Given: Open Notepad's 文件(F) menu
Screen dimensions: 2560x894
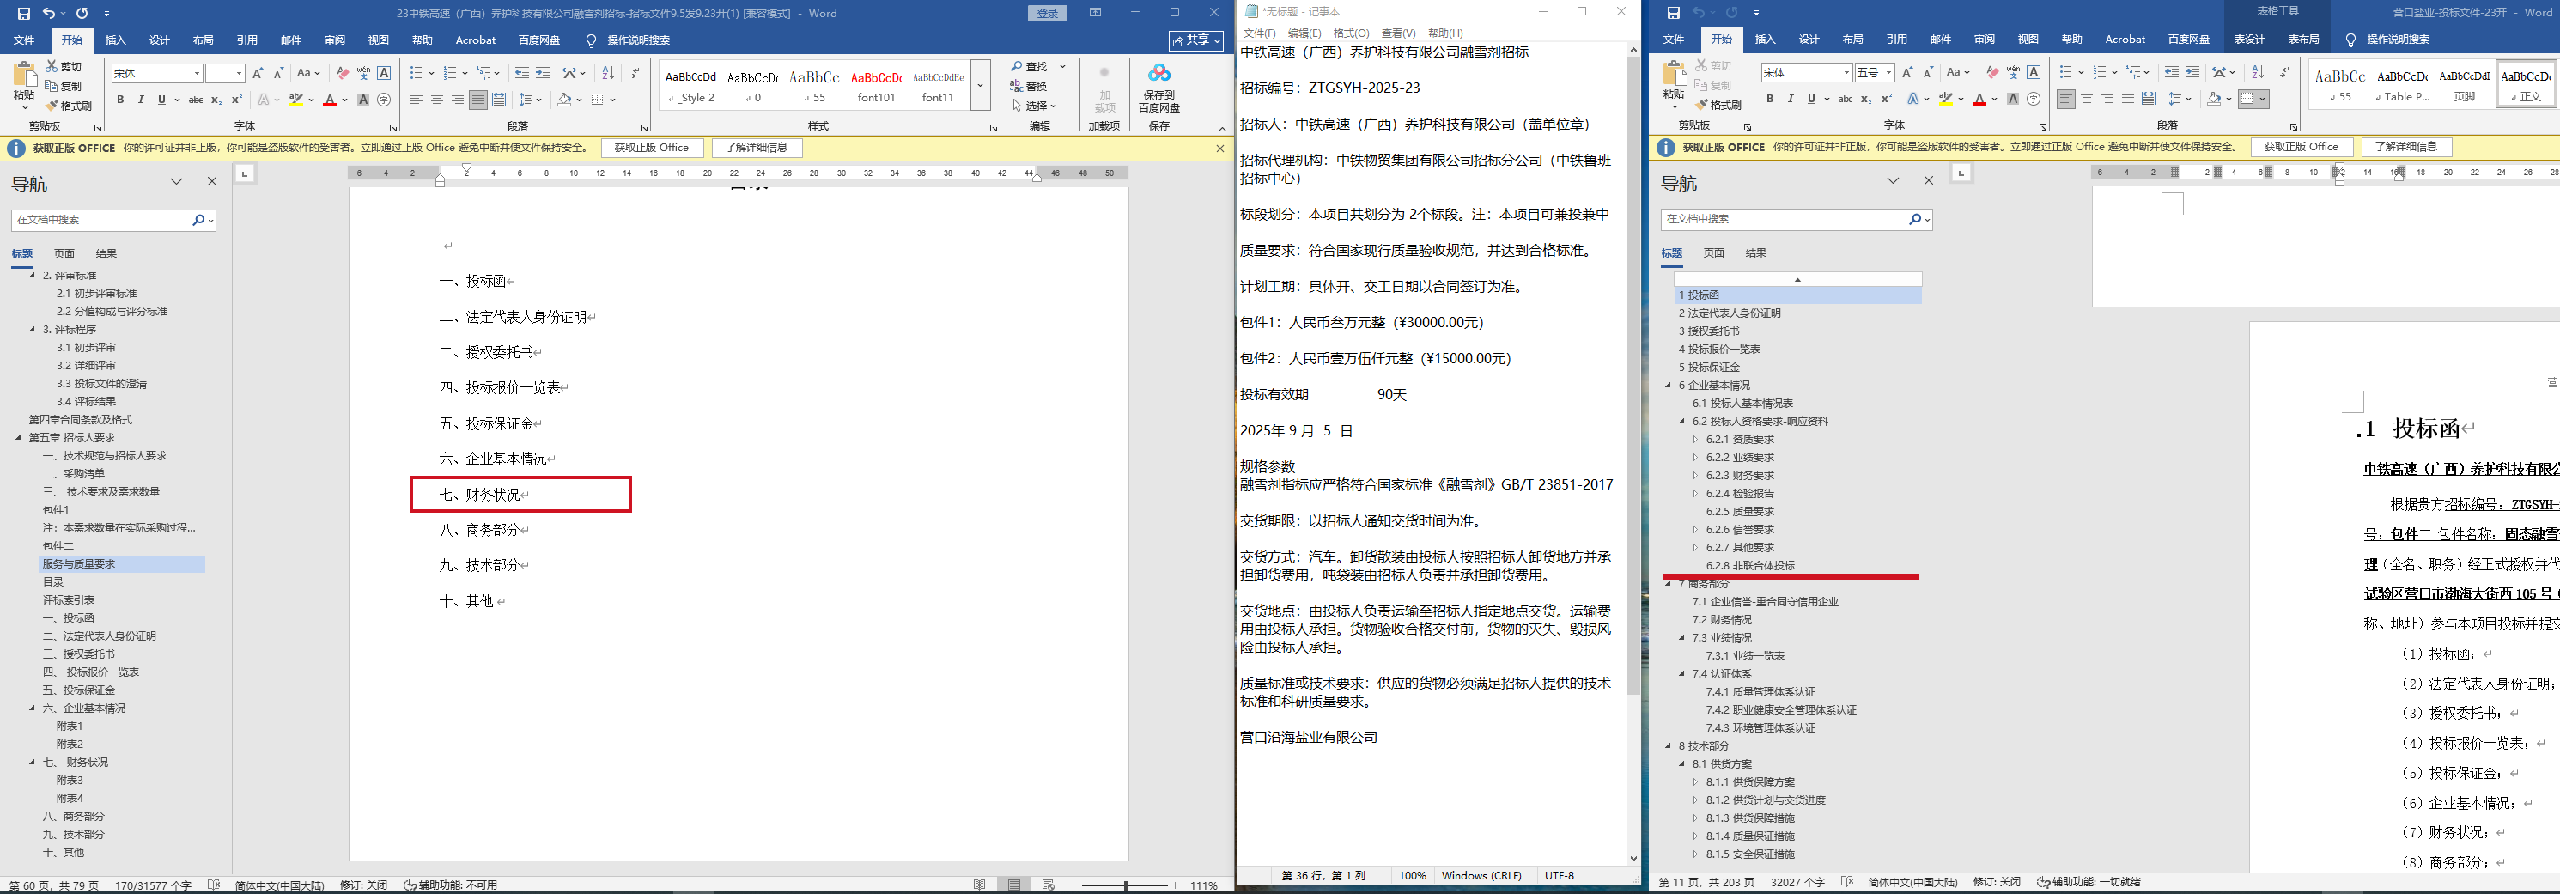Looking at the screenshot, I should point(1259,33).
